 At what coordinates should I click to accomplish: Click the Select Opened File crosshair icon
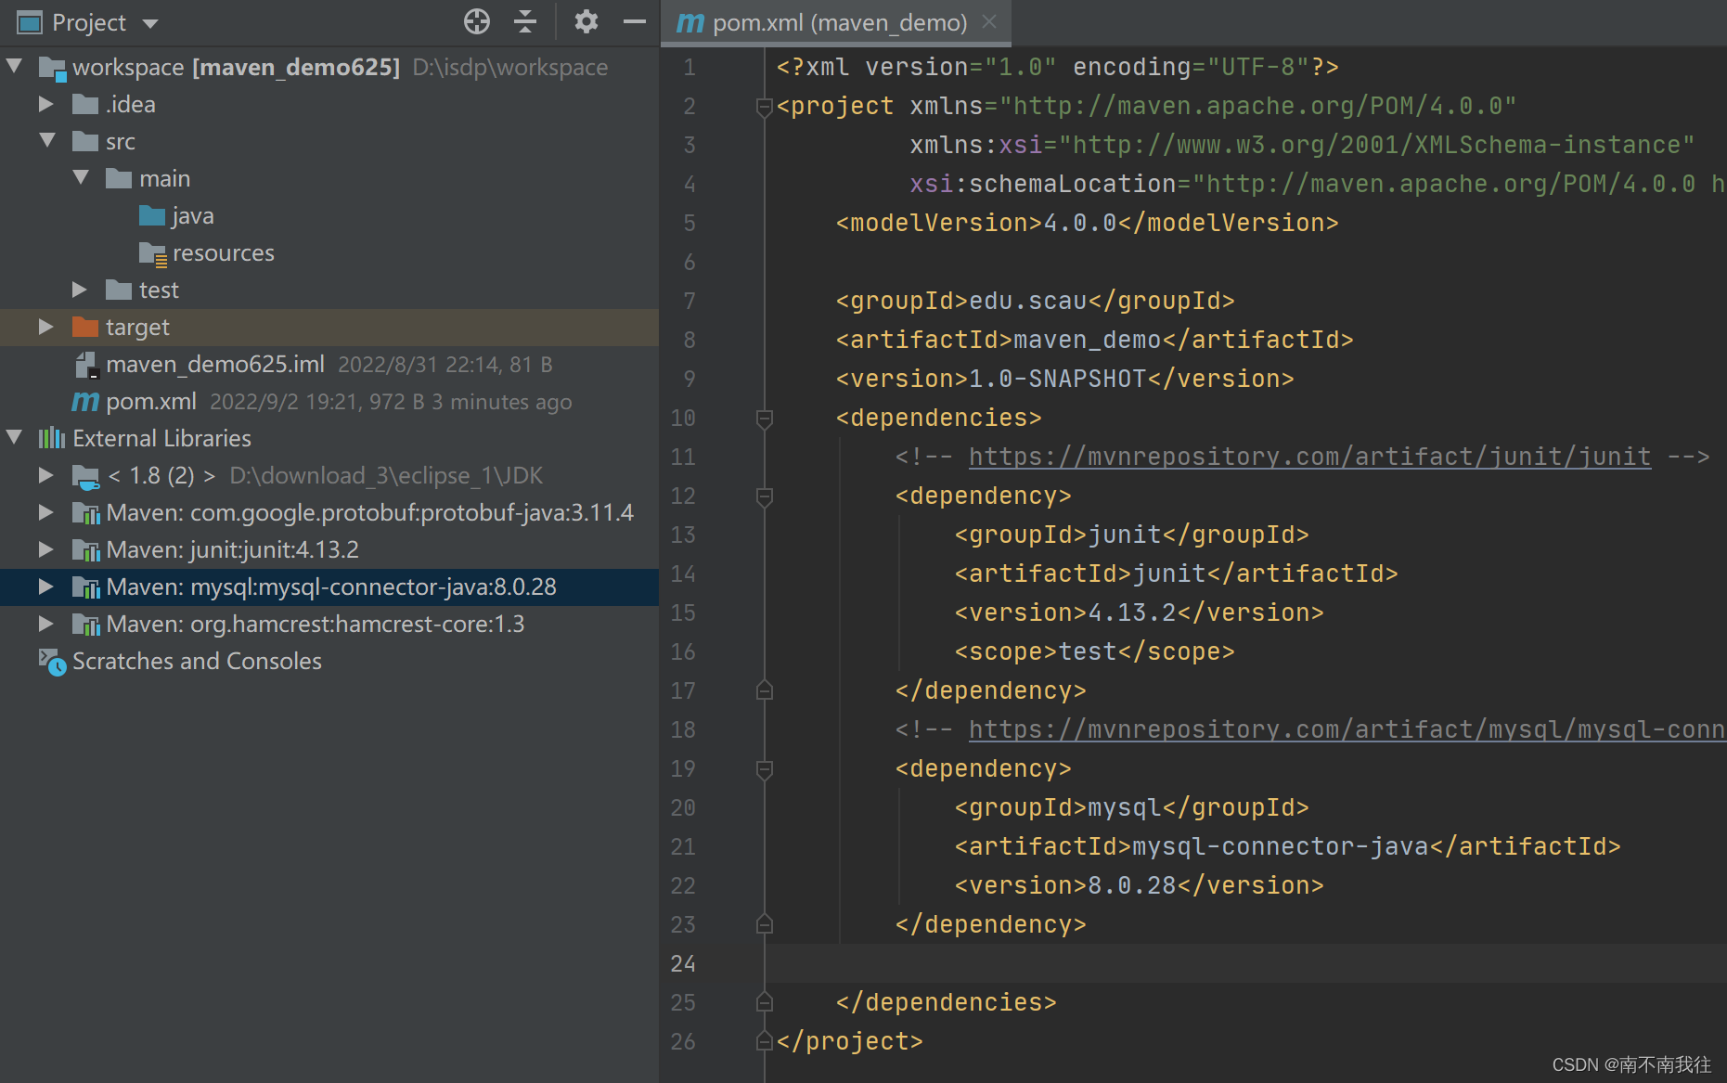click(476, 21)
